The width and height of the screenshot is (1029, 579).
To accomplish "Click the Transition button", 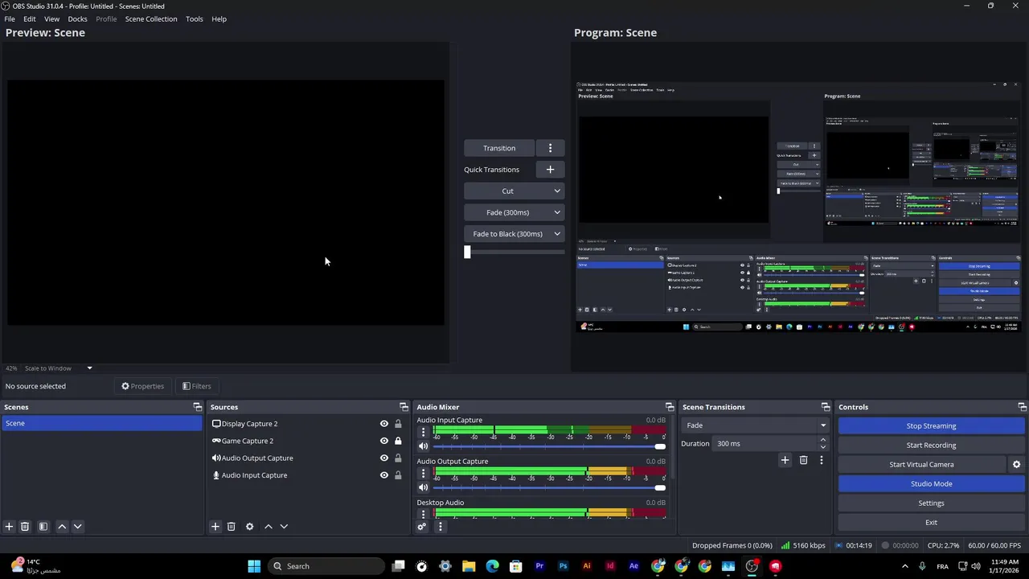I will pyautogui.click(x=499, y=148).
